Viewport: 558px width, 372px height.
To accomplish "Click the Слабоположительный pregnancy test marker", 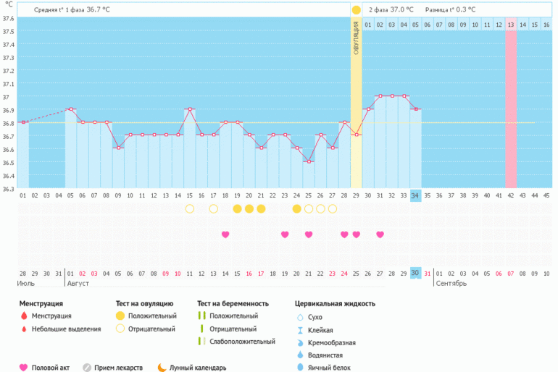I will coord(202,342).
